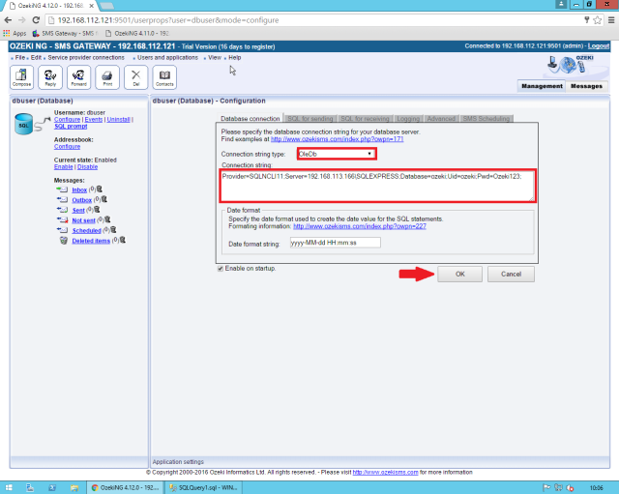Click the Deleted items recycle bin icon
Image resolution: width=619 pixels, height=494 pixels.
click(63, 241)
